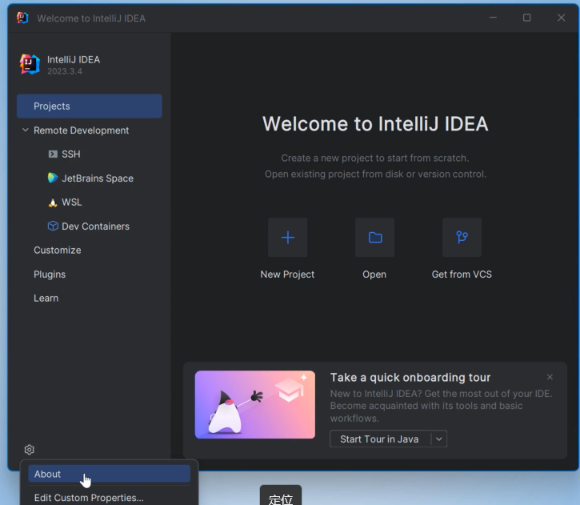Click the Get from VCS branch icon

(x=462, y=237)
